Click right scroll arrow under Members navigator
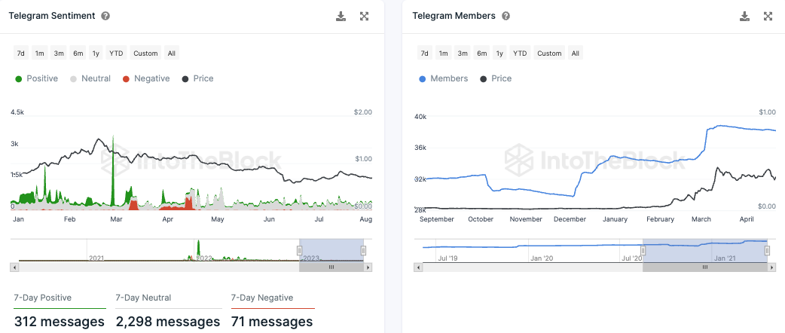 pyautogui.click(x=771, y=268)
